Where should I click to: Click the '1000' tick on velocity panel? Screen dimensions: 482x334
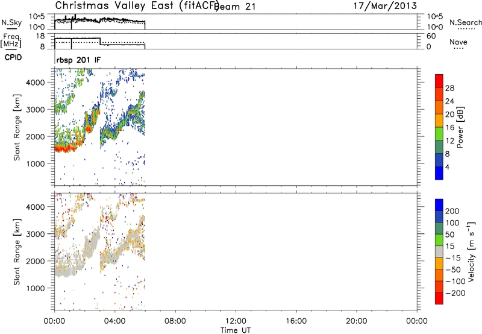pos(36,288)
